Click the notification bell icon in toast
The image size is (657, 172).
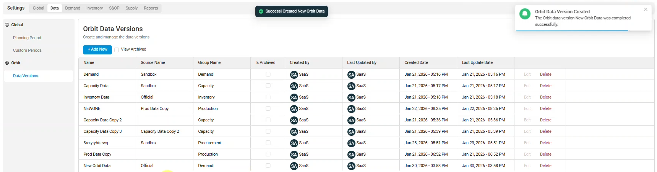[525, 14]
